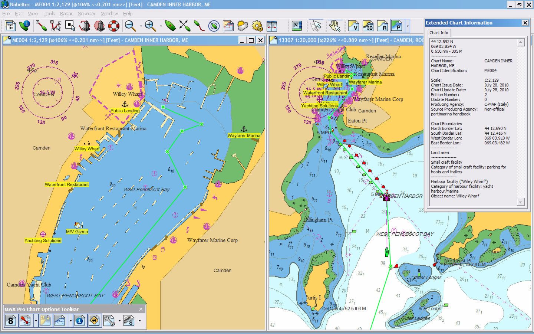
Task: Click the boat track line icon
Action: click(x=199, y=26)
